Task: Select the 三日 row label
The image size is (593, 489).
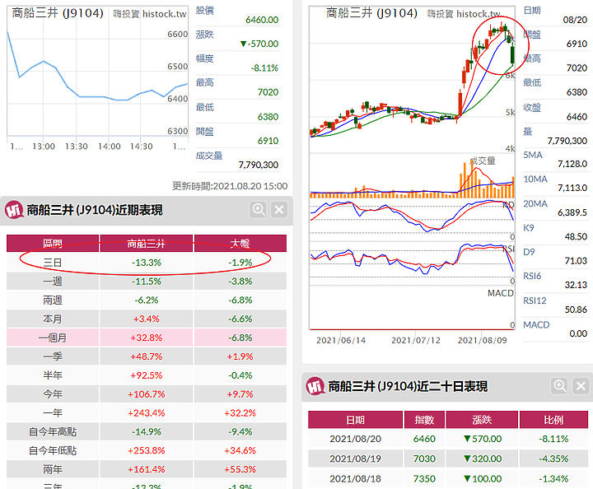Action: coord(53,263)
